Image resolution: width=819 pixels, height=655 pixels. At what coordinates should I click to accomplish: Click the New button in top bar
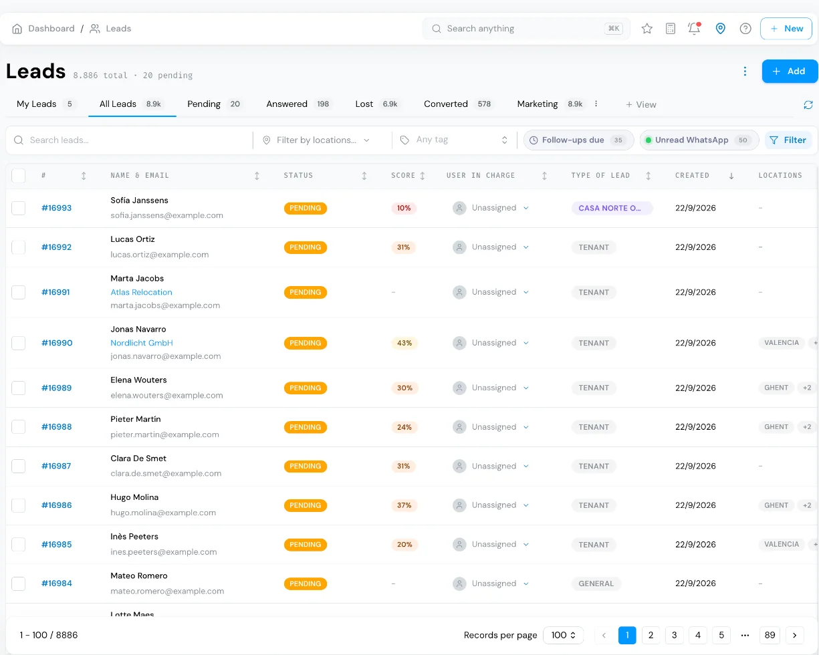coord(786,29)
